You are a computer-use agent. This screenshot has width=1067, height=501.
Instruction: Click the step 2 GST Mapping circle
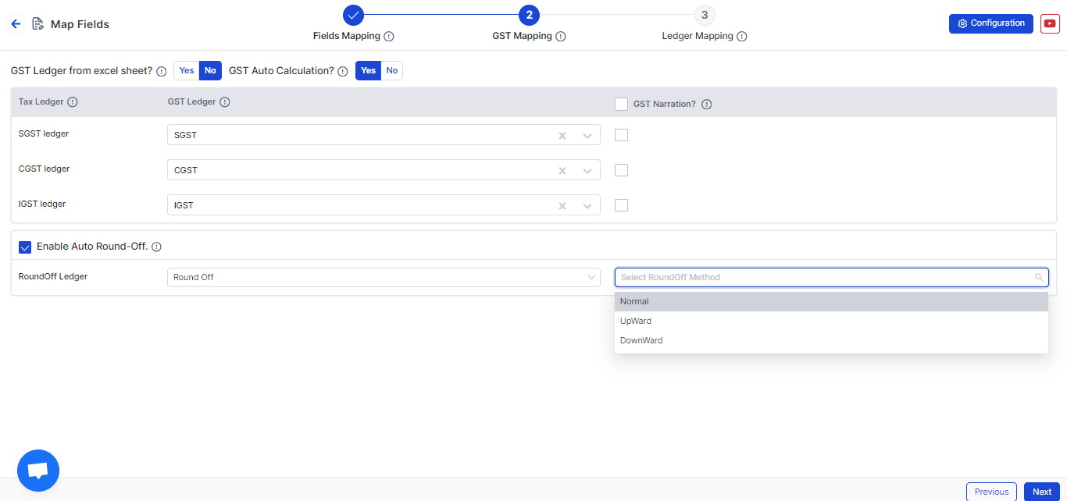529,15
